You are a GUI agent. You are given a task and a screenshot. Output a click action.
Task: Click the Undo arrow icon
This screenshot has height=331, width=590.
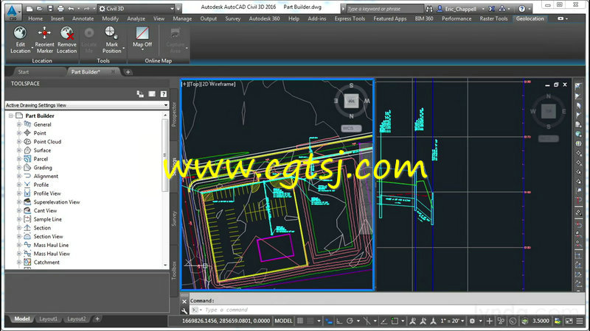71,8
